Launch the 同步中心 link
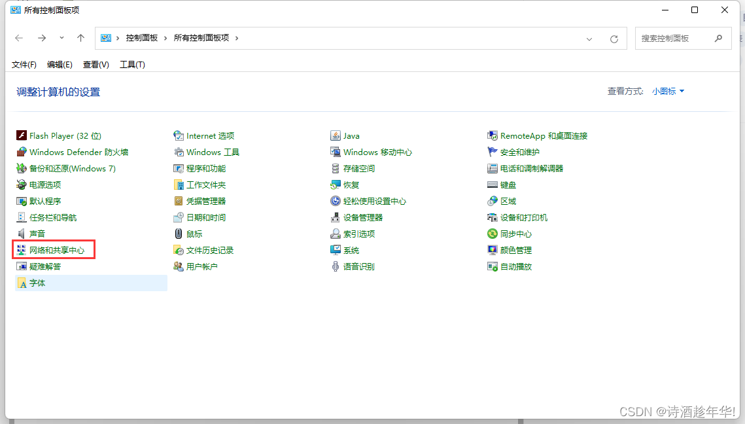The width and height of the screenshot is (745, 424). pos(516,234)
